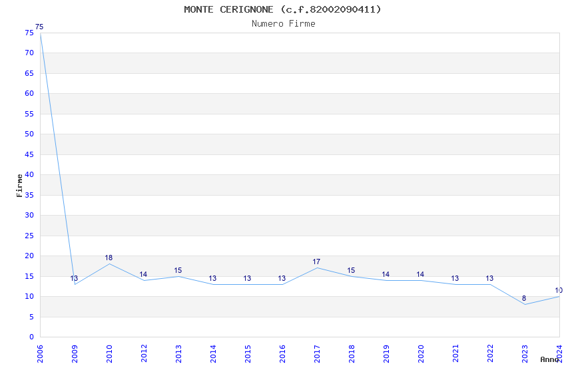Select the 2019 year label on the x-axis
The width and height of the screenshot is (566, 366).
point(387,354)
